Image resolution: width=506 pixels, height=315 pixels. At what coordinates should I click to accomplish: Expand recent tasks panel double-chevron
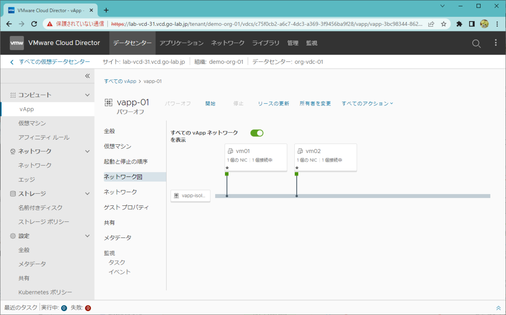(x=498, y=308)
